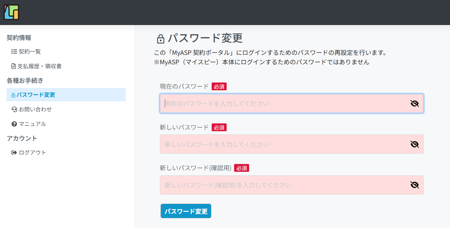Click the headset icon beside お問い合わせ
Image resolution: width=450 pixels, height=228 pixels.
point(14,109)
